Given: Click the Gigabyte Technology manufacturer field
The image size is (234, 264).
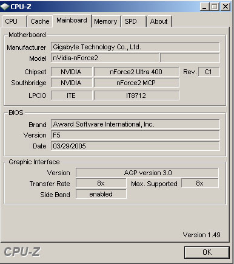Looking at the screenshot, I should (135, 47).
